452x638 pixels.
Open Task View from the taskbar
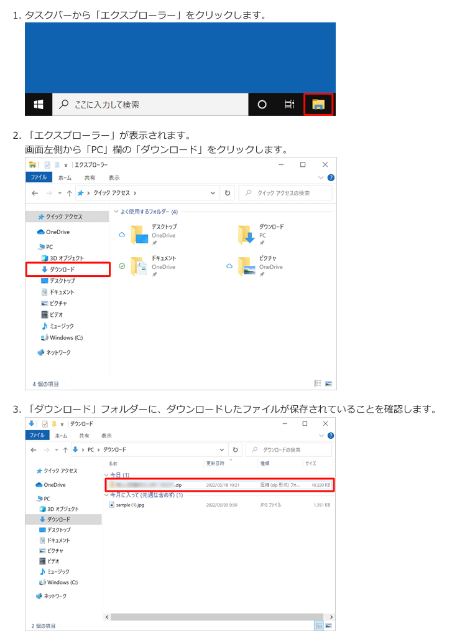pos(289,105)
